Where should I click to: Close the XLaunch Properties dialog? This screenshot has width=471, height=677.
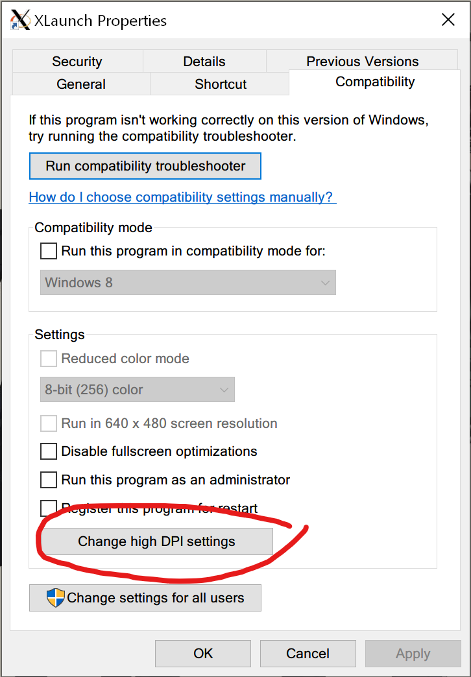pos(448,20)
